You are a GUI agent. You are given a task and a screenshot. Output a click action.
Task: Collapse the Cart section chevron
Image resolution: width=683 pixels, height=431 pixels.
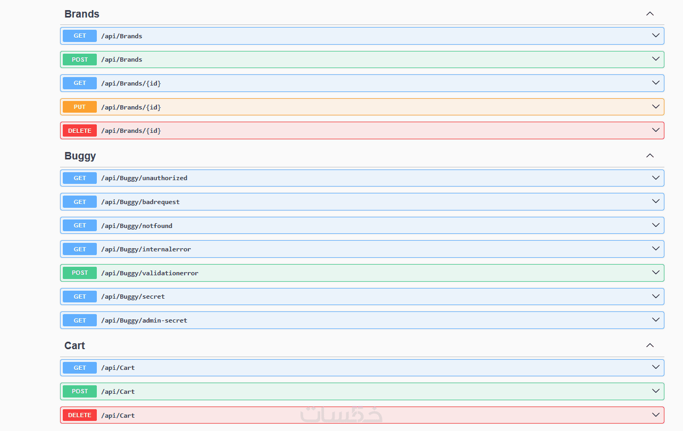(x=649, y=345)
